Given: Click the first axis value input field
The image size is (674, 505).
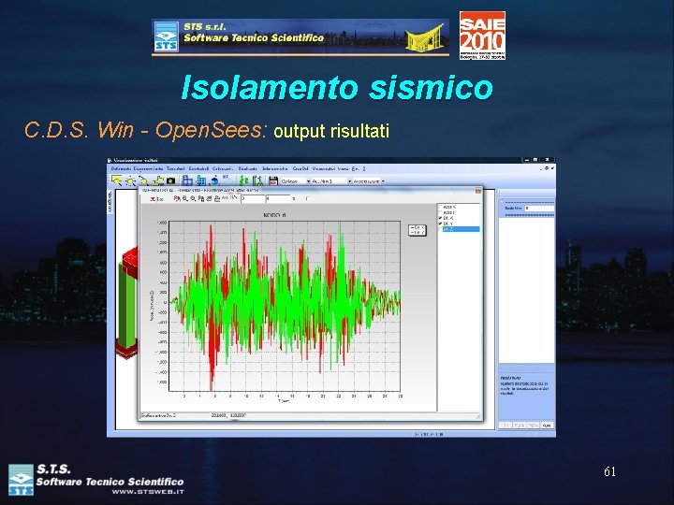Looking at the screenshot, I should point(253,199).
